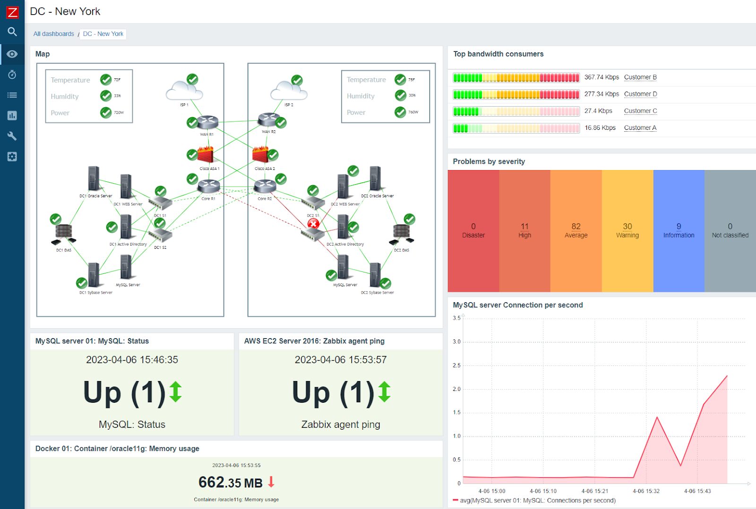
Task: Select the stopwatch Services icon in sidebar
Action: tap(12, 74)
